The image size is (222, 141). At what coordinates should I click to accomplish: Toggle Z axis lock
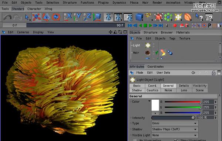pos(87,17)
